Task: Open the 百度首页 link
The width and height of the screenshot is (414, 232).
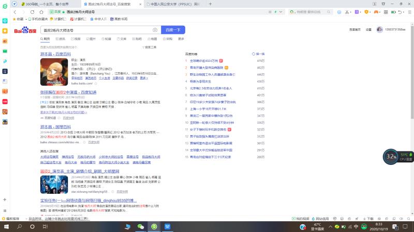Action: [355, 30]
